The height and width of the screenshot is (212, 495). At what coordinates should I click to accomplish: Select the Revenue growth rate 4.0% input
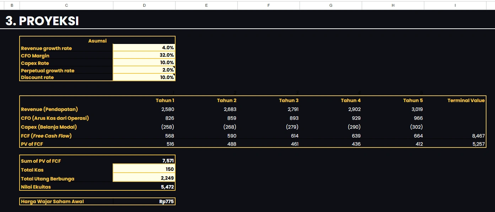pyautogui.click(x=144, y=48)
